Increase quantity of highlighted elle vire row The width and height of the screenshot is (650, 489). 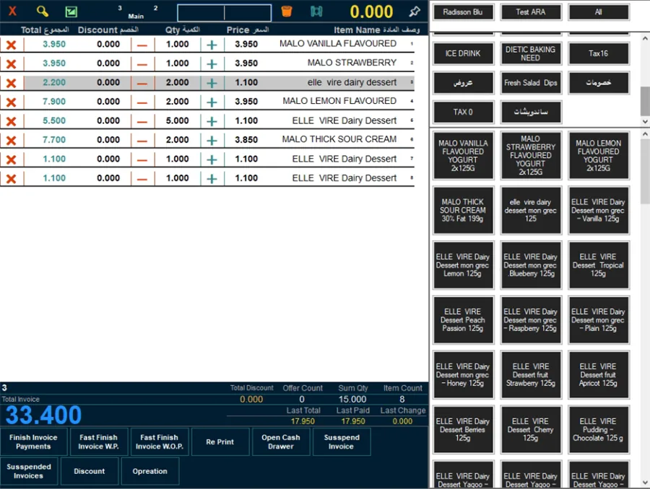click(x=212, y=83)
